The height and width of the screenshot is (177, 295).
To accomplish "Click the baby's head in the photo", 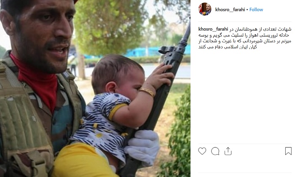I will (x=117, y=73).
